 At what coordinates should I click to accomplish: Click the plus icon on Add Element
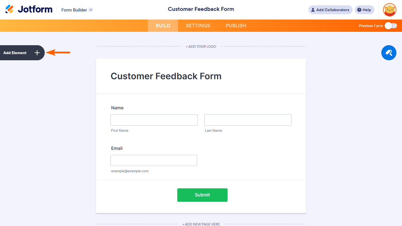[x=37, y=53]
